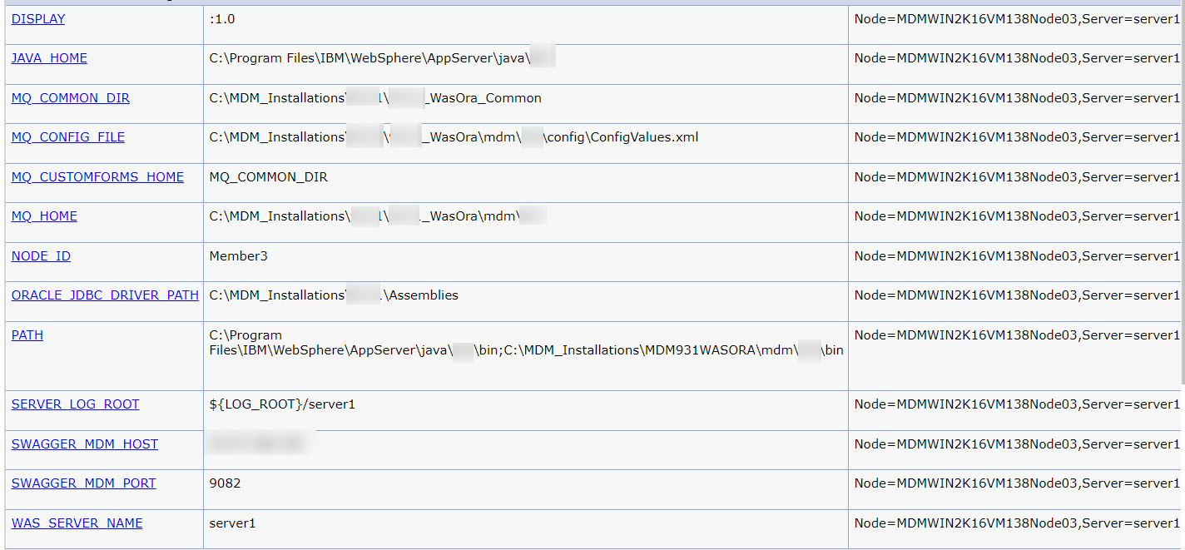The width and height of the screenshot is (1185, 550).
Task: Click the scope cell in the WAS_SERVER_NAME row
Action: [x=1017, y=523]
